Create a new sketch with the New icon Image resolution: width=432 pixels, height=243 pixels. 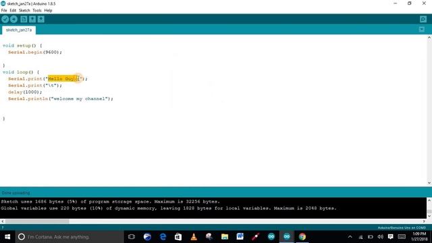pyautogui.click(x=24, y=20)
